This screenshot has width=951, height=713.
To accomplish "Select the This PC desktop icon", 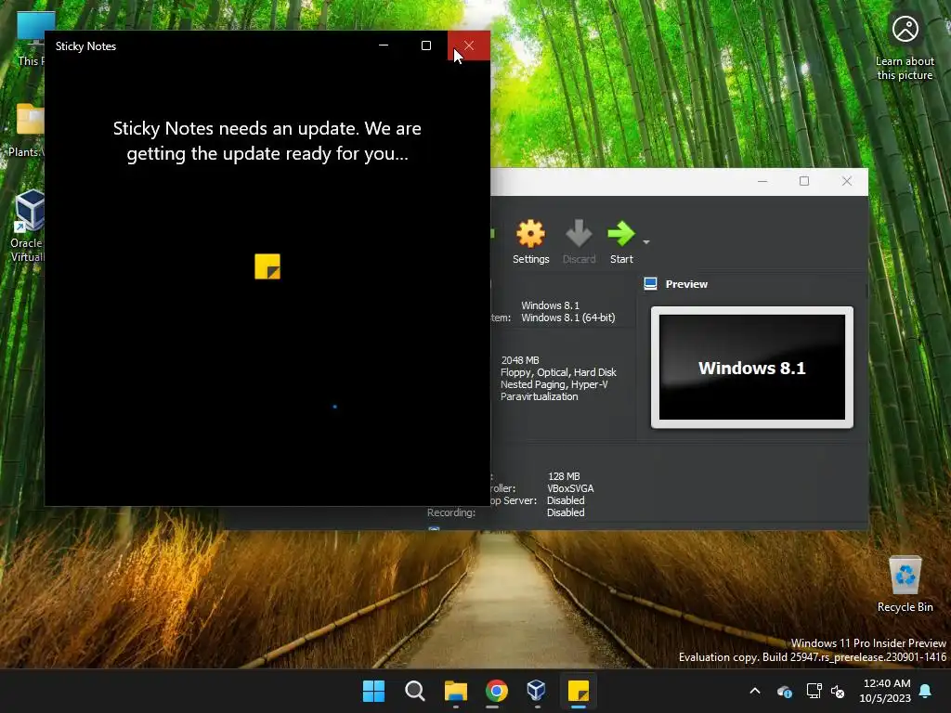I will click(31, 39).
